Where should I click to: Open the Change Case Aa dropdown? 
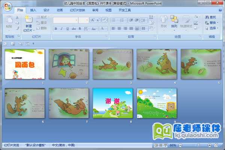point(94,28)
